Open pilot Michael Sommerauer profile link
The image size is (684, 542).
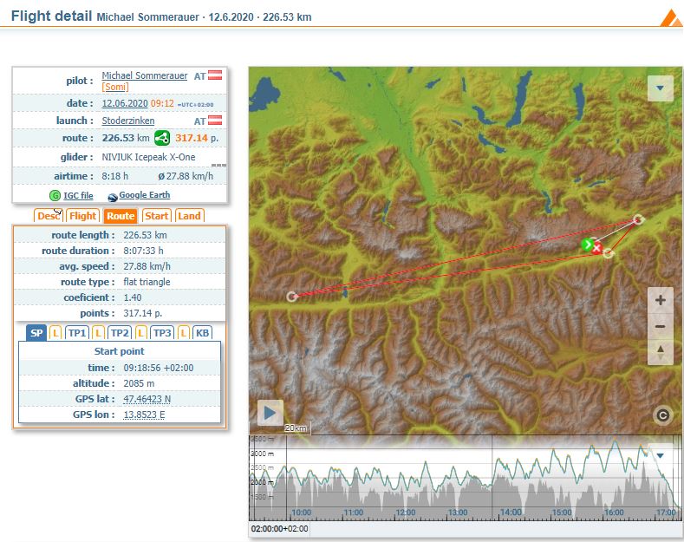click(x=144, y=76)
